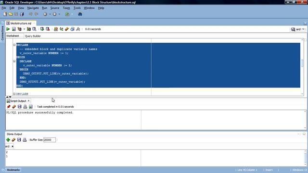This screenshot has width=308, height=173.
Task: Clear Dbms Output with the eraser icon
Action: coord(13,140)
